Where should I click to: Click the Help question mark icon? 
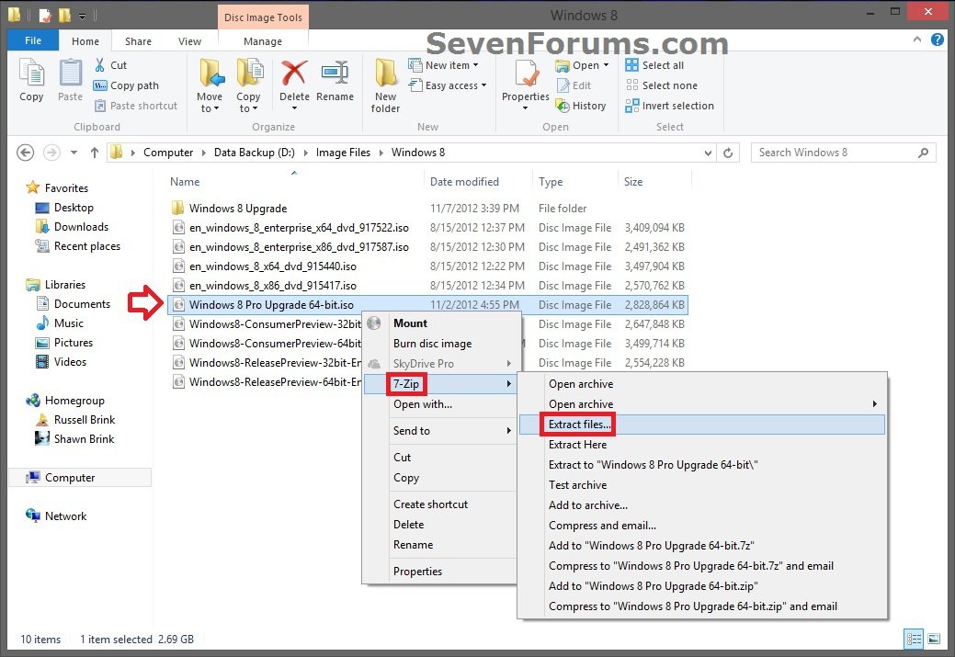pyautogui.click(x=938, y=40)
